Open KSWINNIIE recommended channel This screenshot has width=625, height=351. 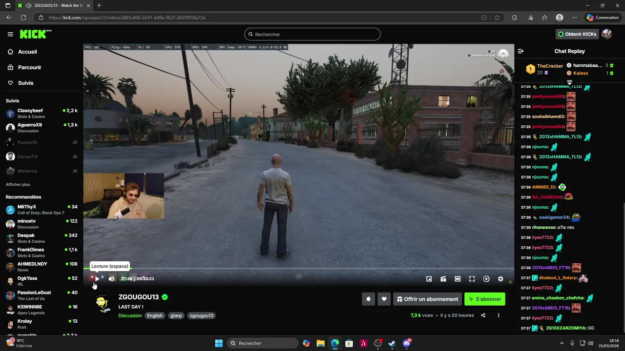tap(42, 310)
